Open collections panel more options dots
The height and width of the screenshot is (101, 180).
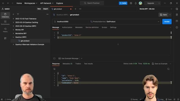(47, 14)
